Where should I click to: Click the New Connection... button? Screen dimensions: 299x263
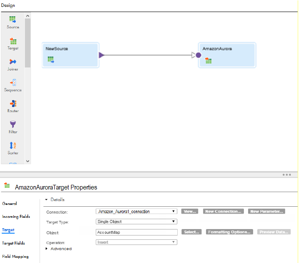223,211
